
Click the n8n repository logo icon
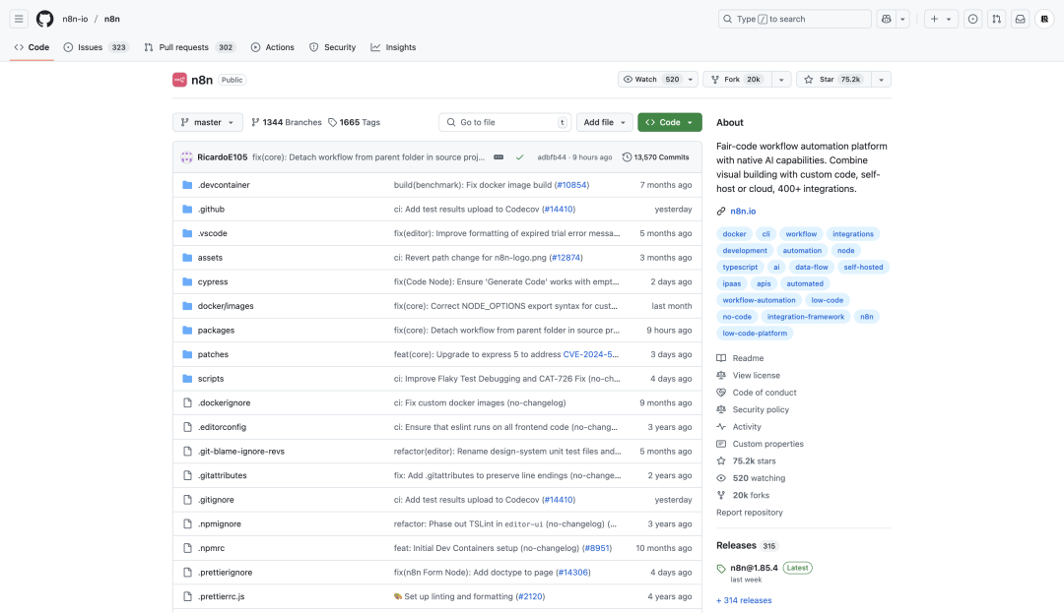(x=180, y=80)
